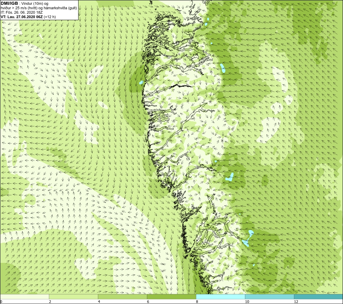Screen dimensions: 343x304
Task: Click the '12' scale label
Action: point(296,302)
